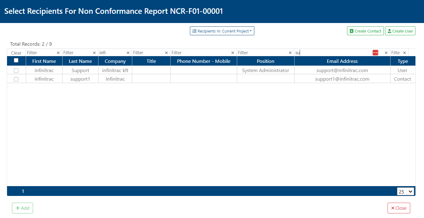The image size is (424, 218).
Task: Close the recipients dialog
Action: [x=399, y=208]
